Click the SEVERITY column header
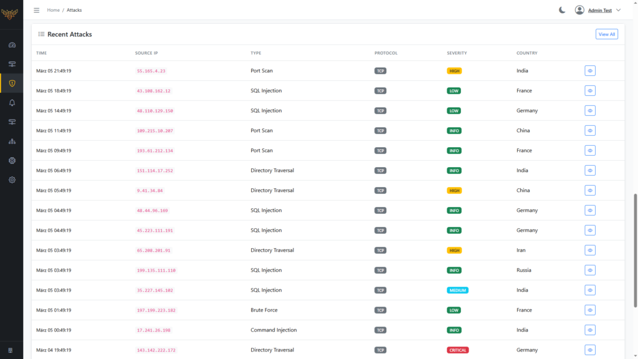Screen dimensions: 638x359 pyautogui.click(x=457, y=53)
